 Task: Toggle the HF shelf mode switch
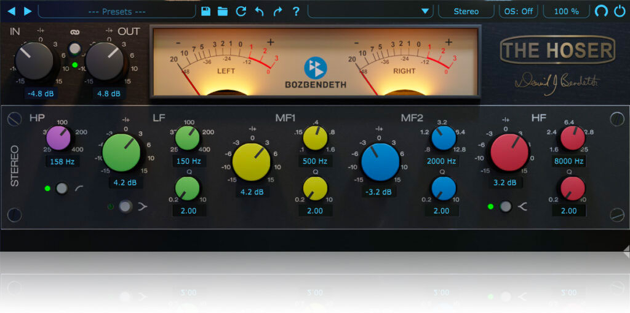point(506,206)
